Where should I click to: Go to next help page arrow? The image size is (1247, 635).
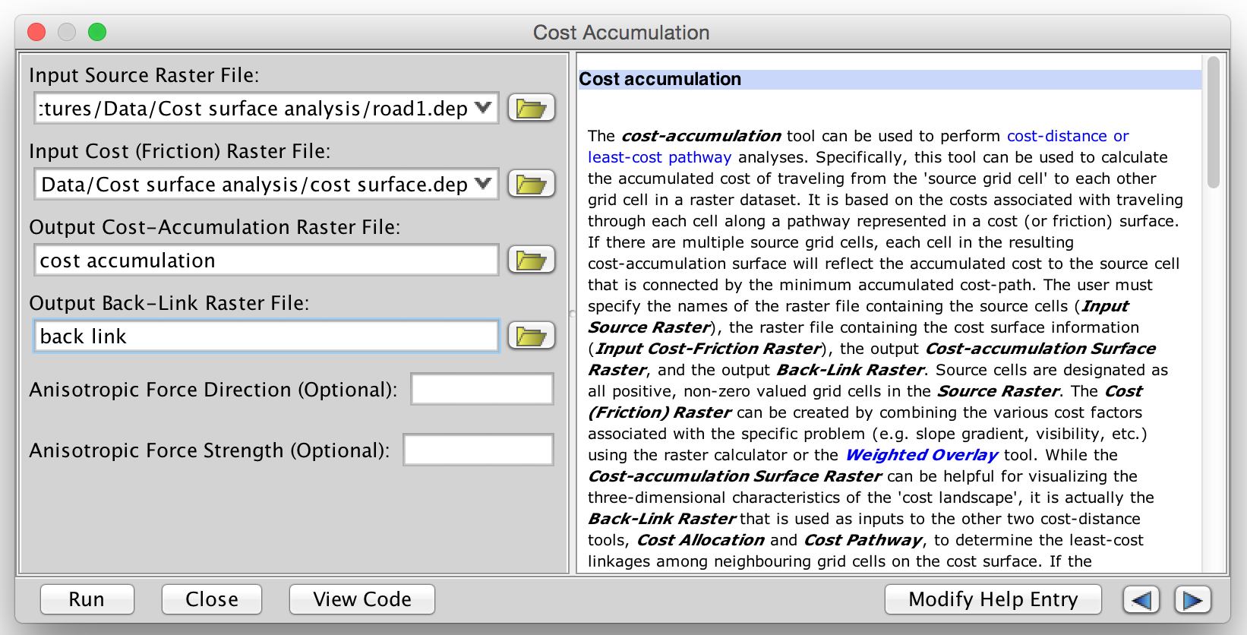(x=1192, y=600)
